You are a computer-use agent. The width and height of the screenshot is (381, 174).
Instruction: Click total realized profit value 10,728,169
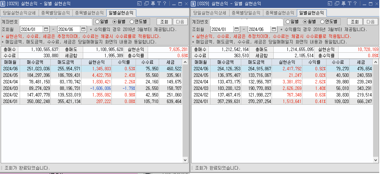coord(359,49)
